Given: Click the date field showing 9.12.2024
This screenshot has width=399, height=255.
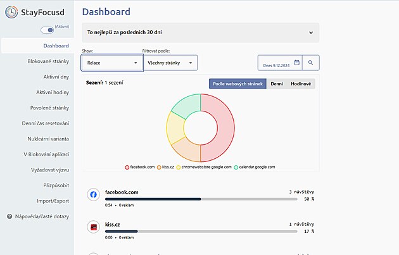Looking at the screenshot, I should tap(276, 63).
